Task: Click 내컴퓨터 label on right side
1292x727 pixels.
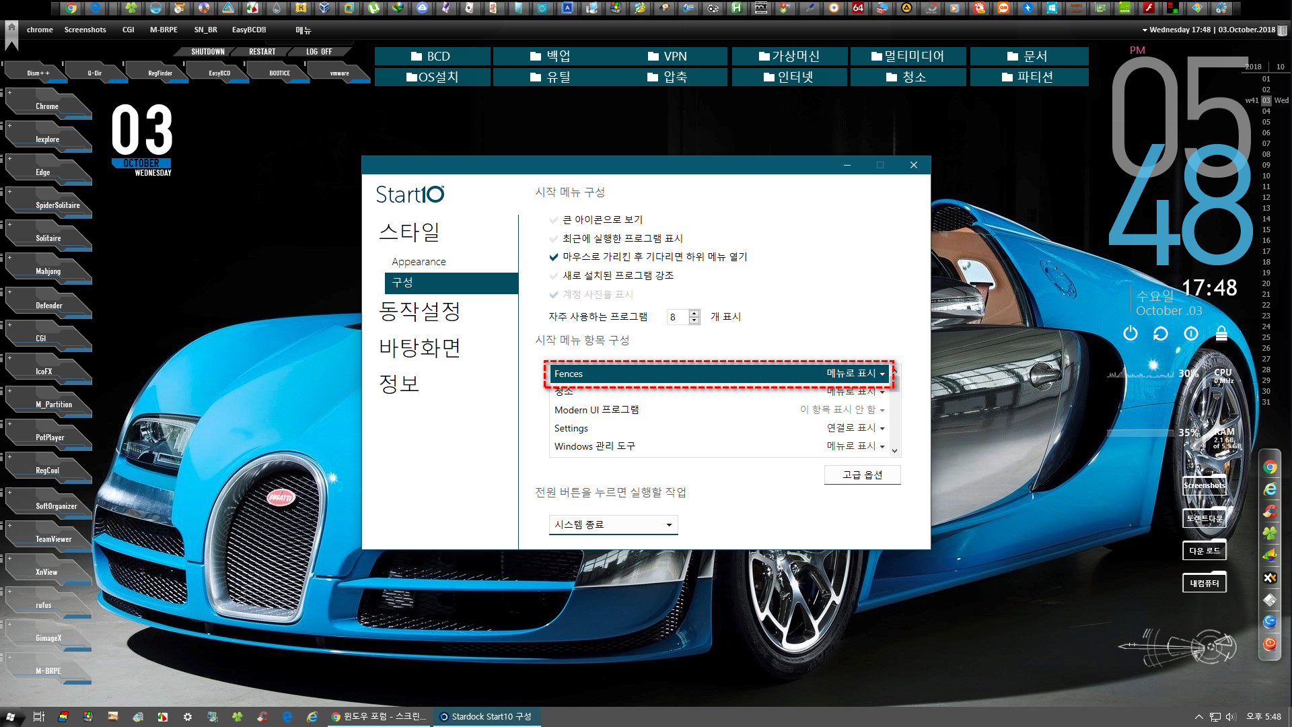Action: 1205,583
